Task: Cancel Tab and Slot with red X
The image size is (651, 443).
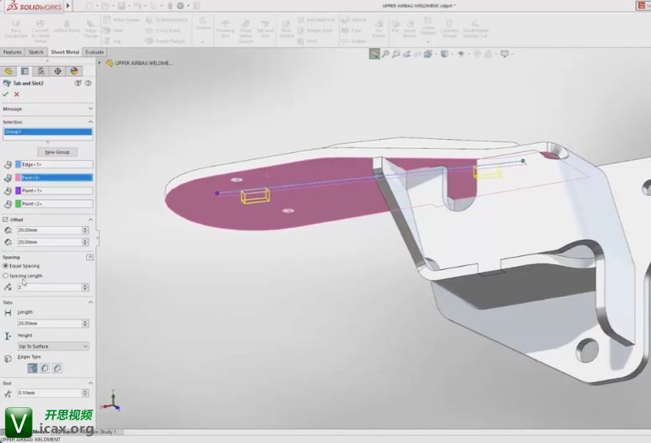Action: (16, 94)
